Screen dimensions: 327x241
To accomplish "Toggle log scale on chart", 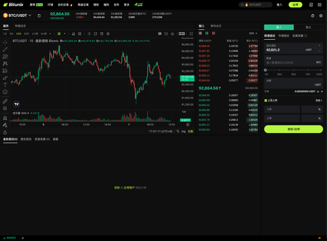I will pos(184,132).
